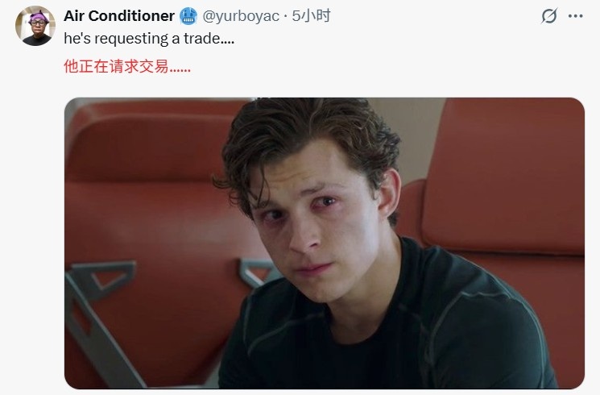Click the Air Conditioner profile avatar
Image resolution: width=600 pixels, height=395 pixels.
pyautogui.click(x=35, y=26)
